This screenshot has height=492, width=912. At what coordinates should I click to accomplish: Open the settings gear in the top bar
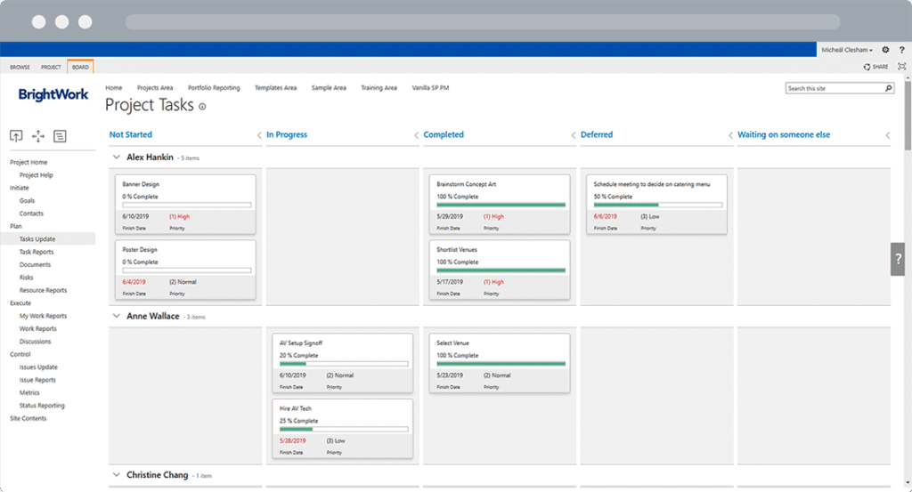[x=884, y=50]
